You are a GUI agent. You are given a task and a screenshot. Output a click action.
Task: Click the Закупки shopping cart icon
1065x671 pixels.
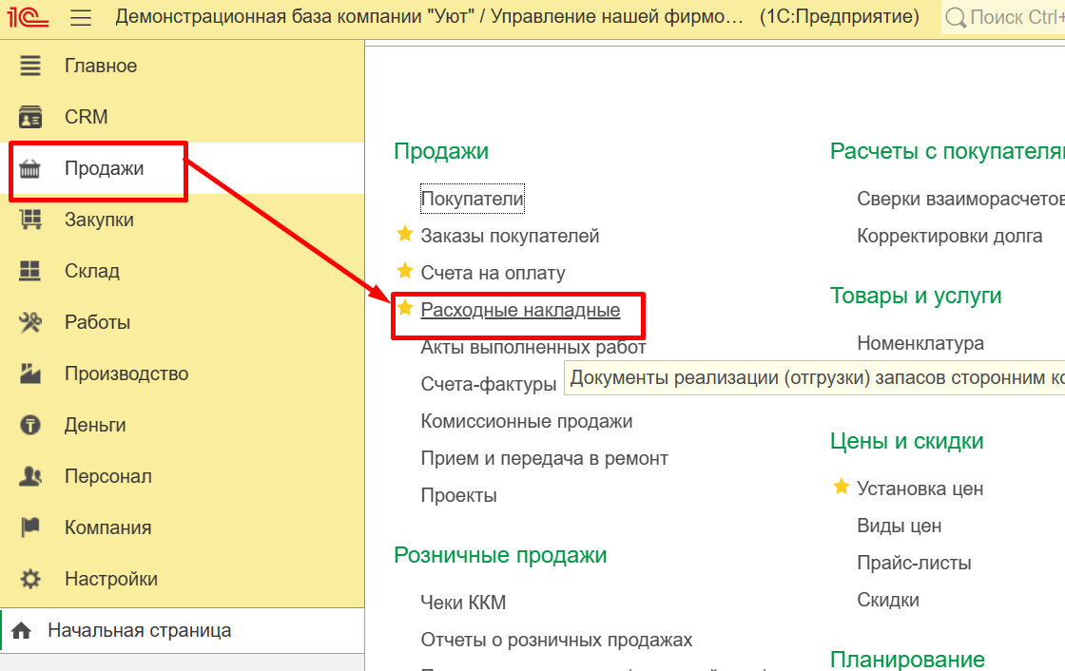(x=30, y=220)
